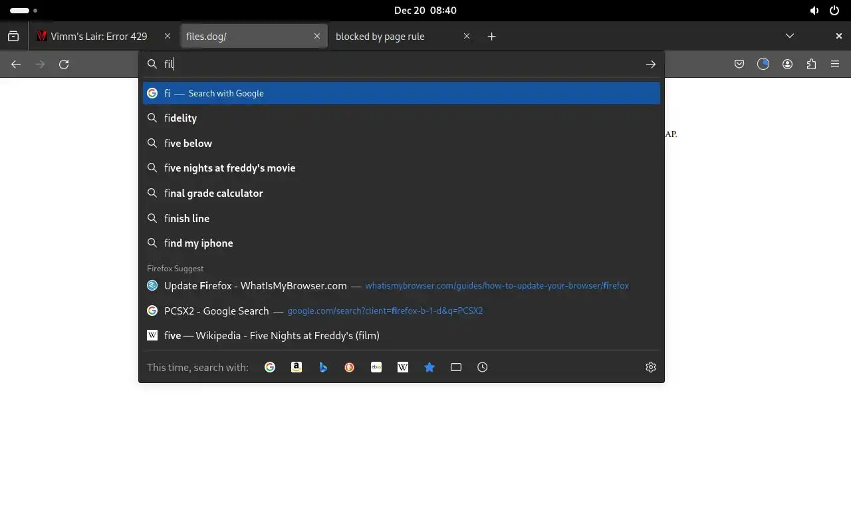Viewport: 851px width, 532px height.
Task: Open Firefox View tab overview icon
Action: (x=13, y=37)
